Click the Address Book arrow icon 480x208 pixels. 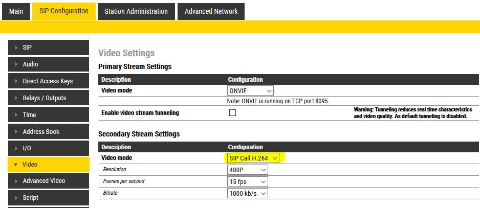(x=16, y=132)
